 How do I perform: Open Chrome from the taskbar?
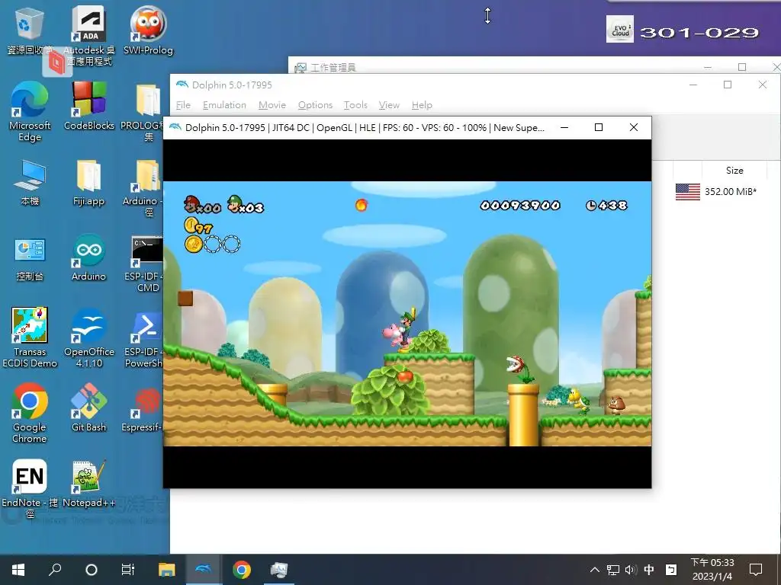point(242,570)
